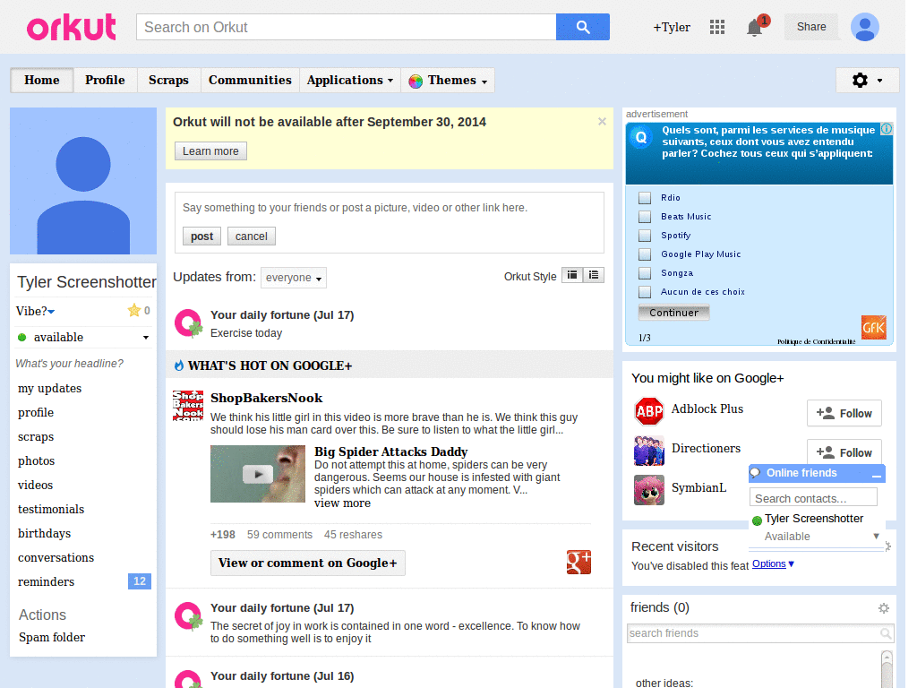Image resolution: width=917 pixels, height=688 pixels.
Task: Dismiss the Orkut shutdown notice
Action: (x=602, y=122)
